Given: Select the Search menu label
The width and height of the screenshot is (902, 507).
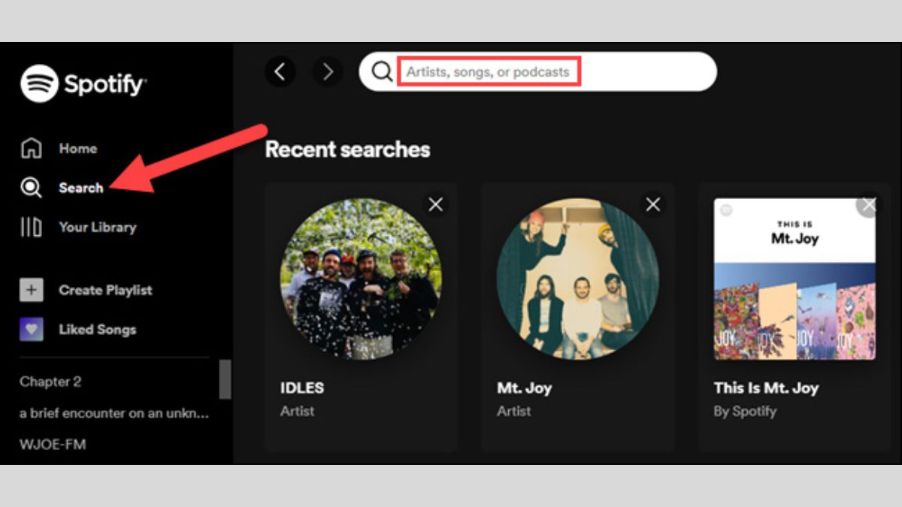Looking at the screenshot, I should [x=81, y=188].
